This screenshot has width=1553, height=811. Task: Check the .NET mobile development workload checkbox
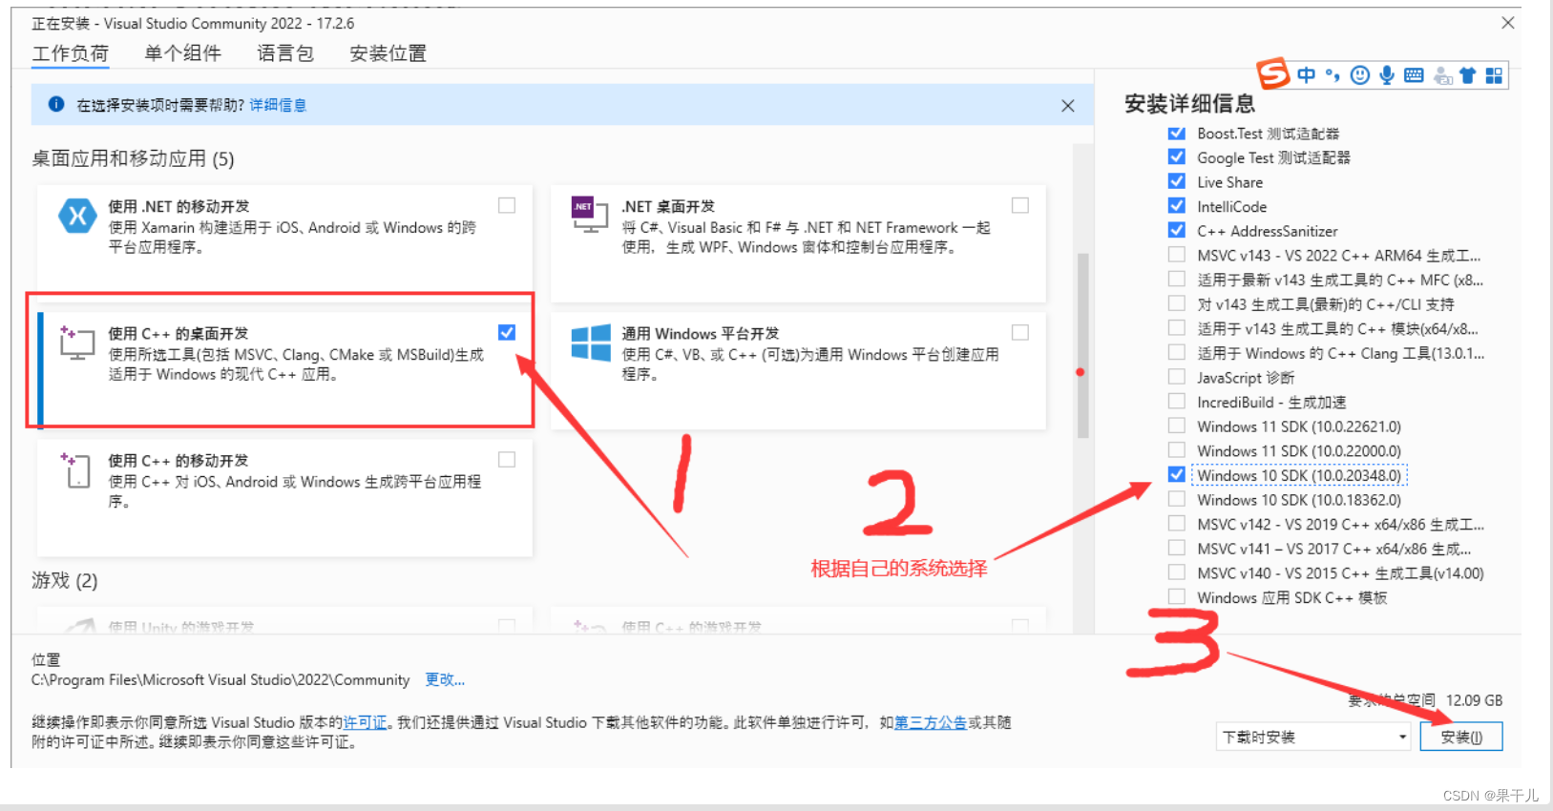coord(507,205)
